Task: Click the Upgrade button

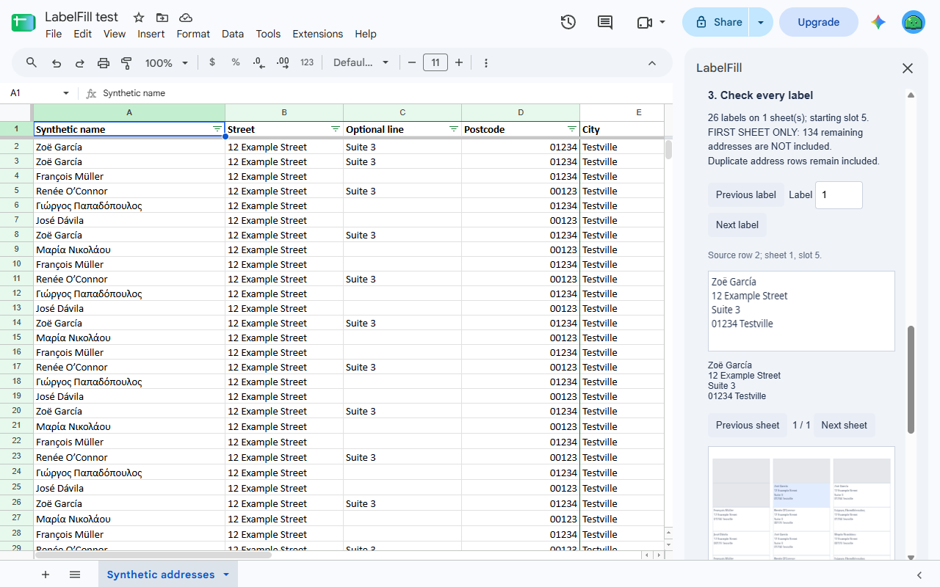Action: point(819,22)
